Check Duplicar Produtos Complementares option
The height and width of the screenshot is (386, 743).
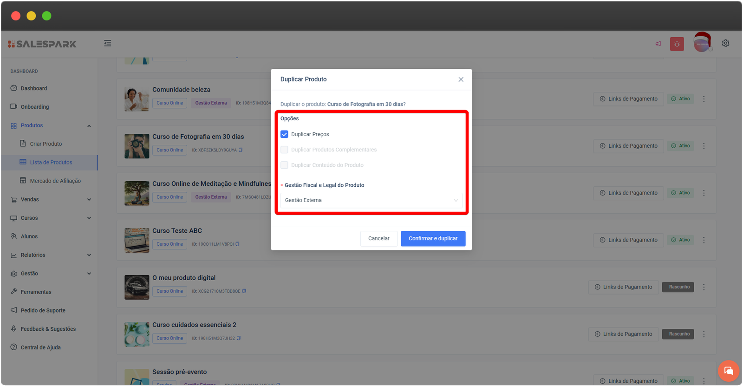click(284, 150)
